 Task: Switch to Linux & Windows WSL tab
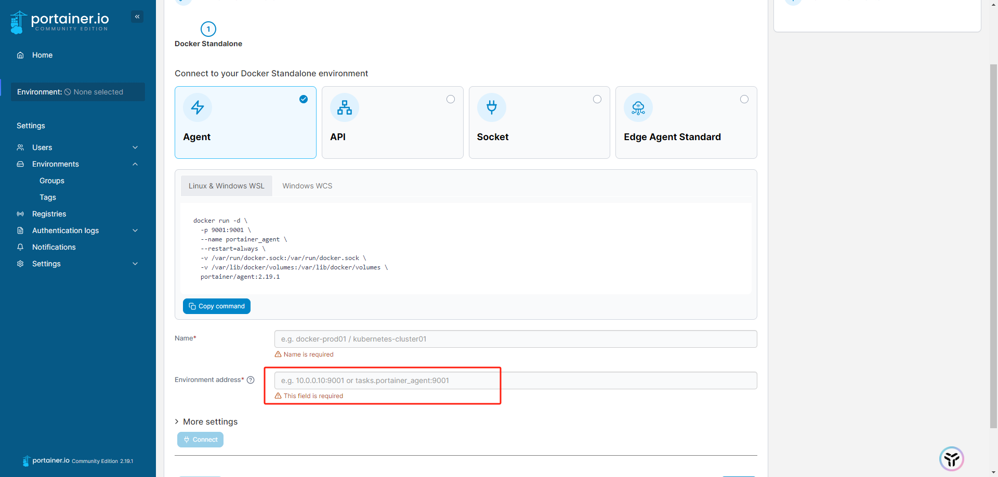tap(227, 186)
